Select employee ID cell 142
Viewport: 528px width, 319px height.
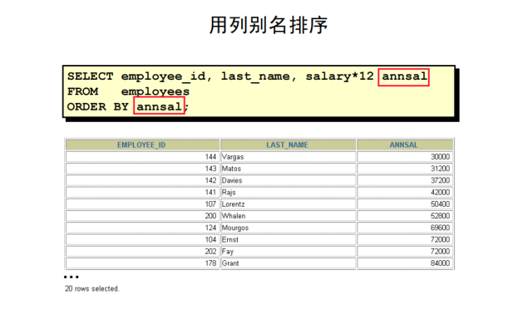pyautogui.click(x=142, y=180)
